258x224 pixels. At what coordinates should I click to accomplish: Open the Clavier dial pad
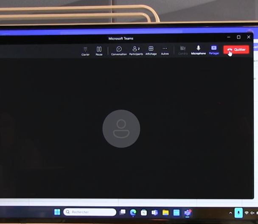pyautogui.click(x=85, y=51)
